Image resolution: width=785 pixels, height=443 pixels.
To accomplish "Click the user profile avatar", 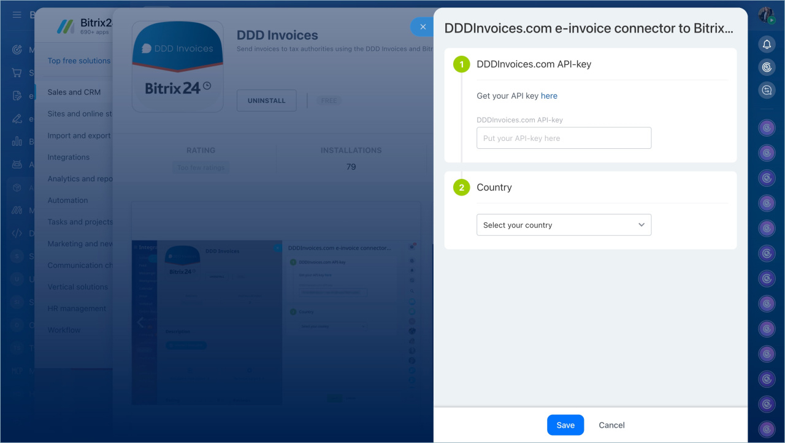I will [x=766, y=15].
